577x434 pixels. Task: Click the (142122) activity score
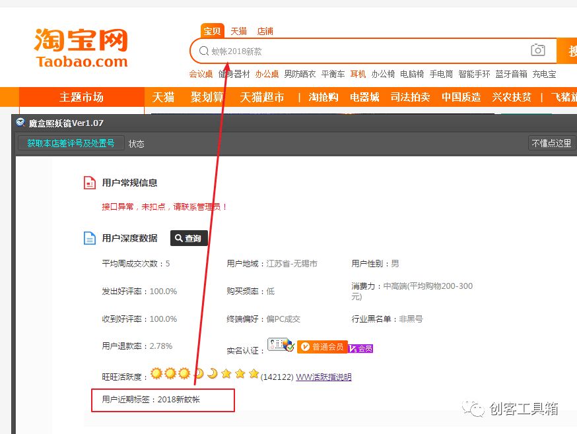(x=277, y=377)
